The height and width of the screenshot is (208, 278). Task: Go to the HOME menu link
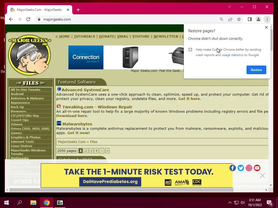(64, 37)
